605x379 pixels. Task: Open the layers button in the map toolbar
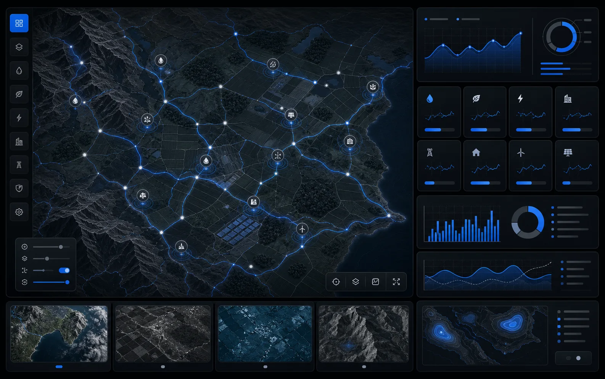click(x=356, y=282)
